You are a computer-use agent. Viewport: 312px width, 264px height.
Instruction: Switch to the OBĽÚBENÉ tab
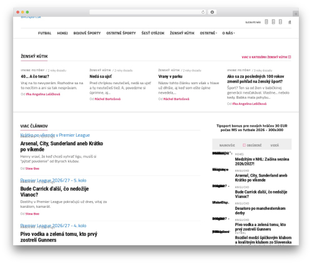[254, 145]
